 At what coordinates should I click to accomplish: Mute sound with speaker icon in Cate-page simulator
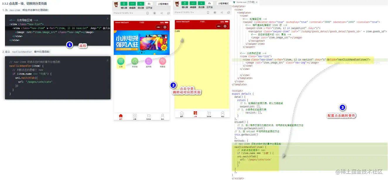[222, 13]
